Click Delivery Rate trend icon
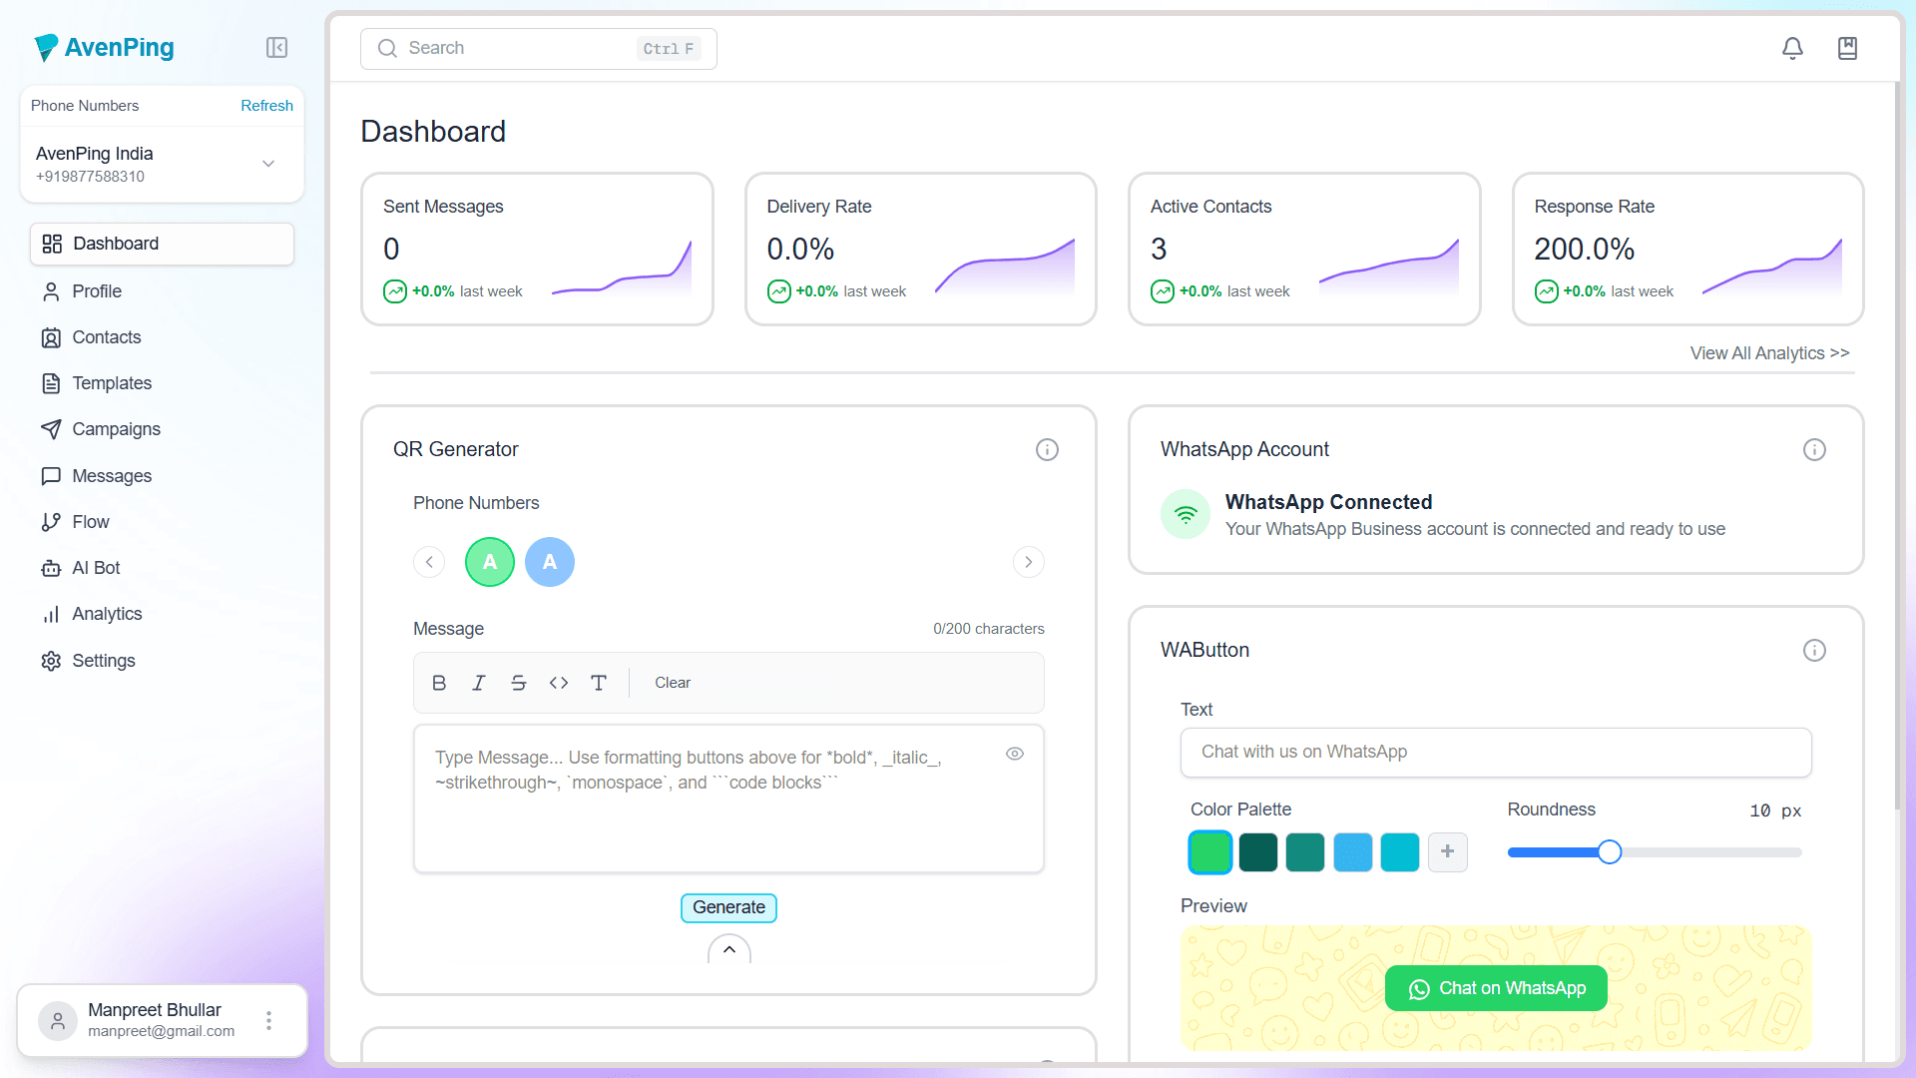Viewport: 1916px width, 1078px height. (779, 291)
